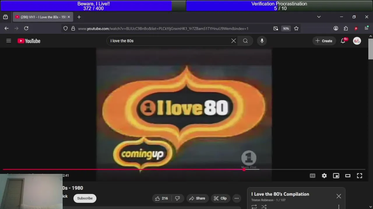373x209 pixels.
Task: Start voice search with microphone
Action: 262,41
